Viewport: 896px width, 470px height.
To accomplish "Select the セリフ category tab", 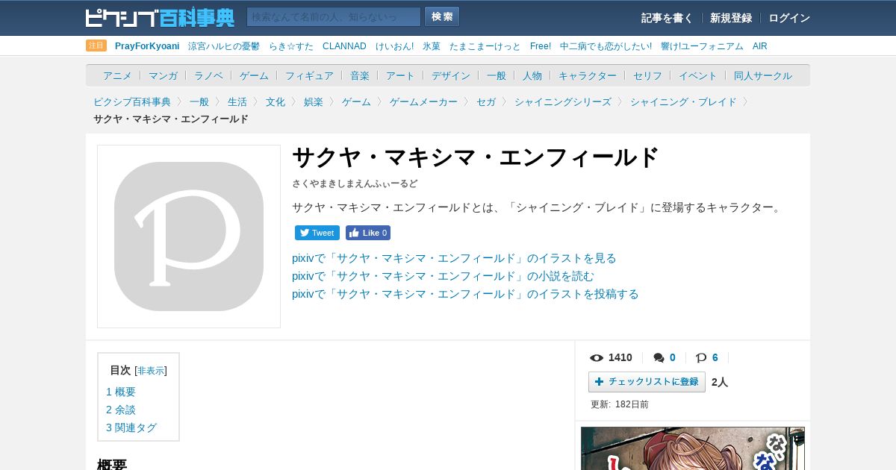I will coord(647,75).
